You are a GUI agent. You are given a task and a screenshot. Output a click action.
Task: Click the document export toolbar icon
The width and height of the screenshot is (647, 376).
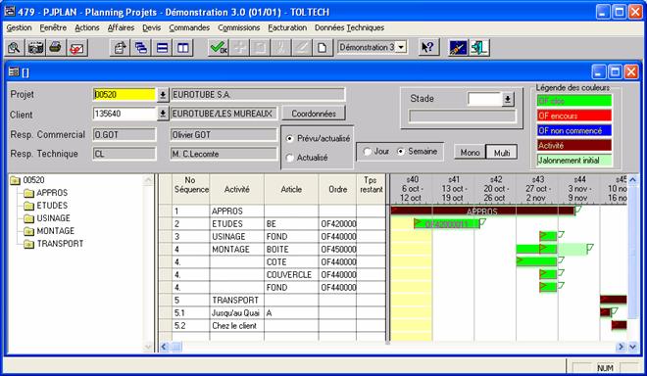point(120,48)
